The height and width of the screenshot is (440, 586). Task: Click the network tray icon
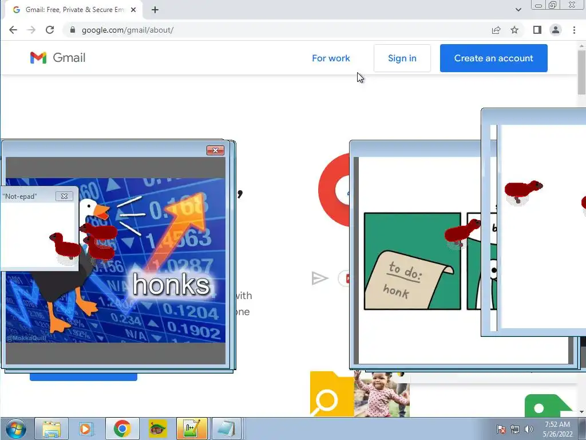(515, 429)
